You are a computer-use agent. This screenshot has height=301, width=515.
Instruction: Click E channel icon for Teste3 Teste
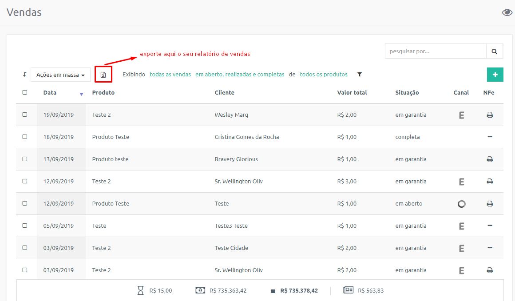pos(461,226)
